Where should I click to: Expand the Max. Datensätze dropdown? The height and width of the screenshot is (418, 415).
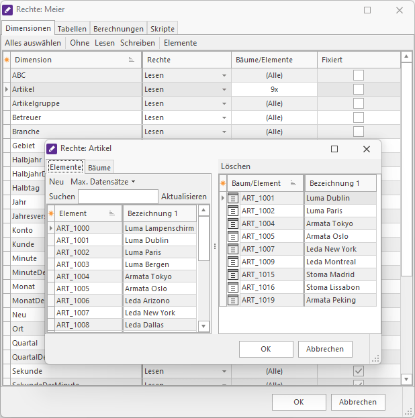(103, 182)
